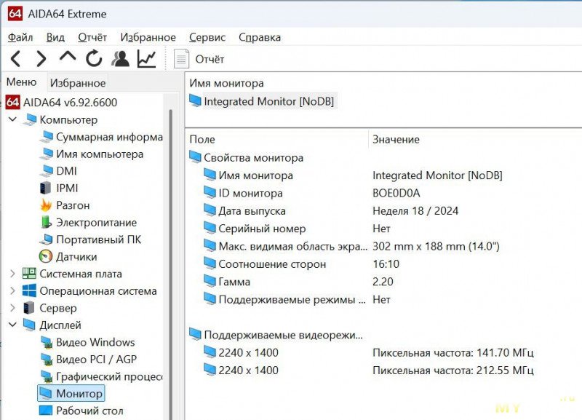Expand the Операционная система node

pyautogui.click(x=12, y=290)
